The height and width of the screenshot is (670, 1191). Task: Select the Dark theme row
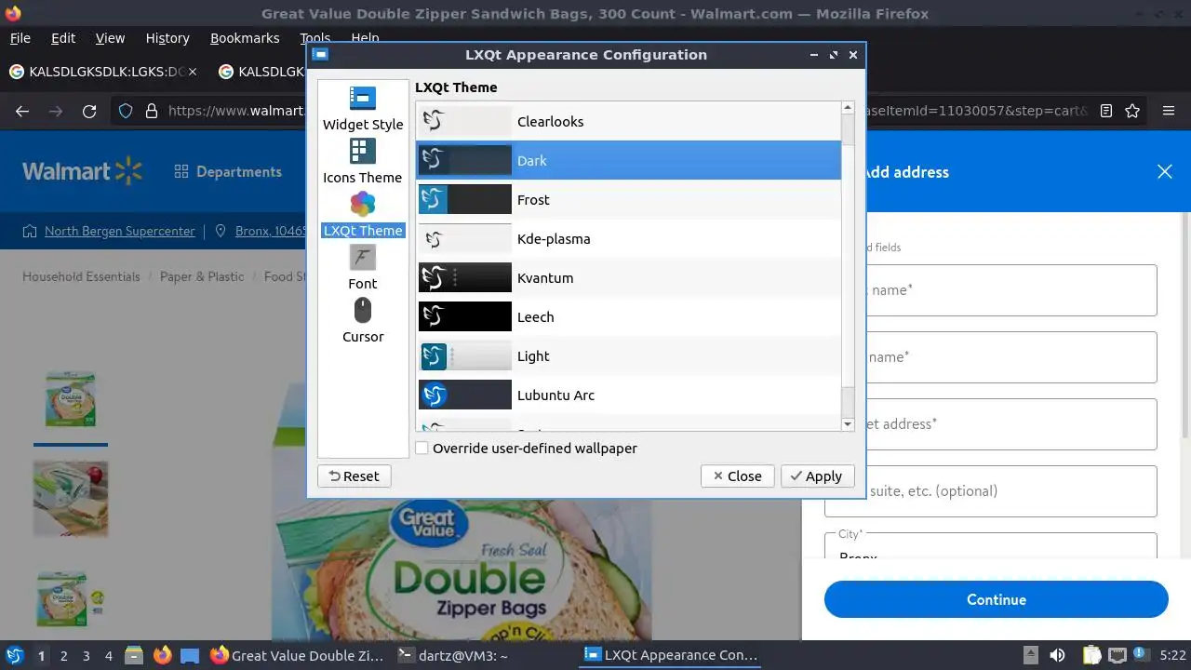pos(628,161)
